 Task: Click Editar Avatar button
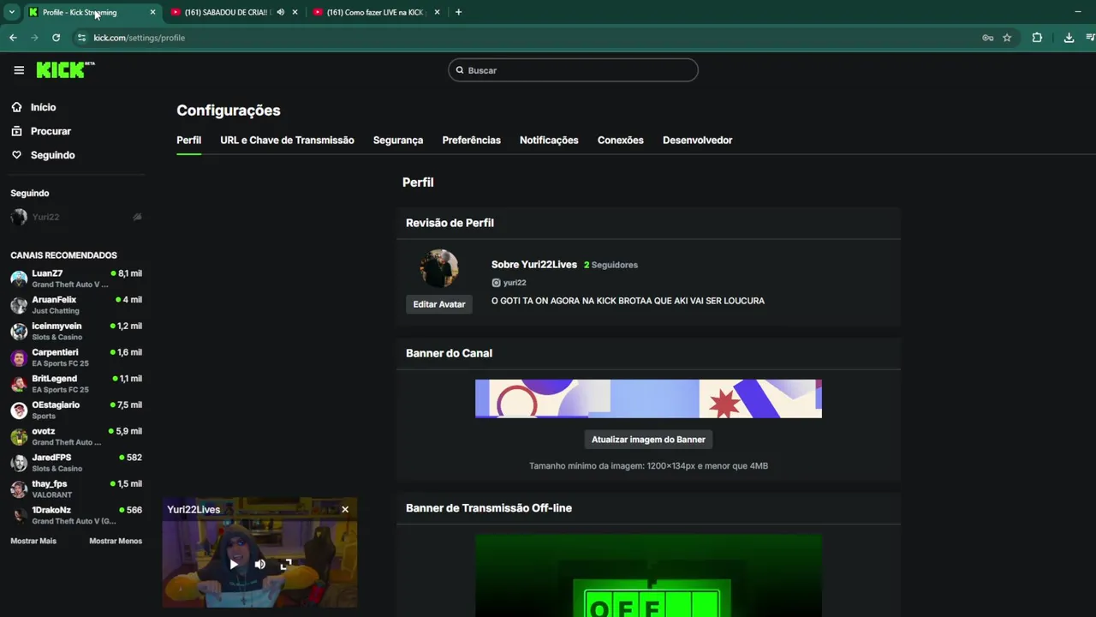[439, 304]
